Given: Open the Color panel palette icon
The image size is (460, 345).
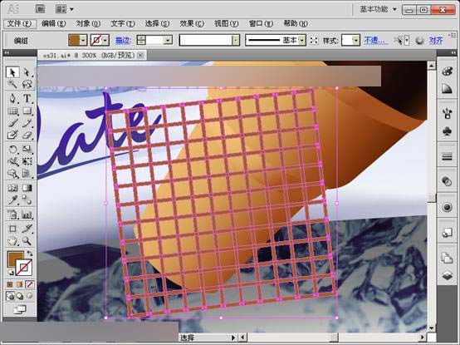Looking at the screenshot, I should 447,71.
